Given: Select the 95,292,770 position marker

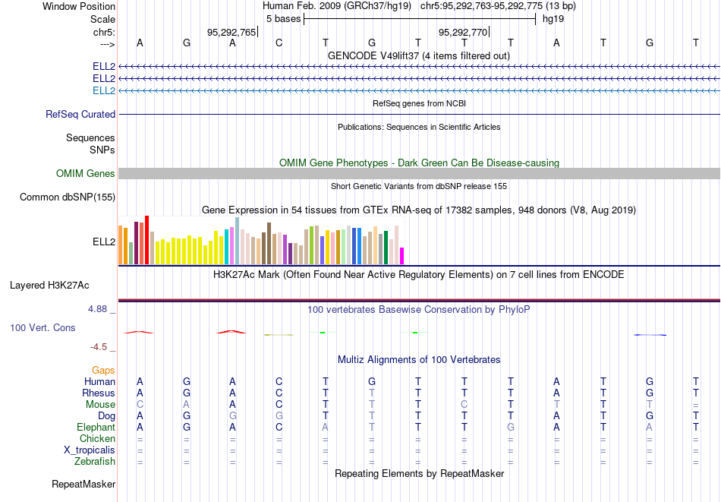Looking at the screenshot, I should 463,32.
